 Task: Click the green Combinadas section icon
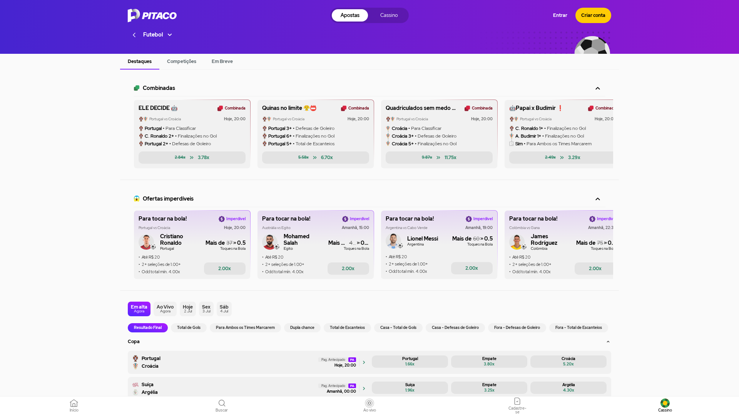137,88
